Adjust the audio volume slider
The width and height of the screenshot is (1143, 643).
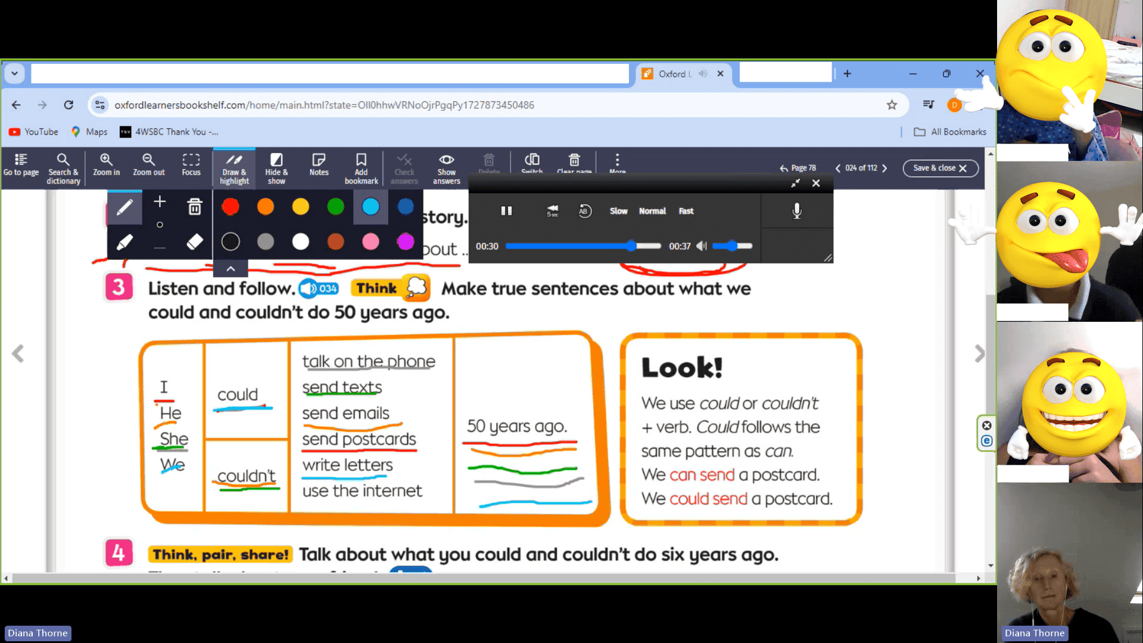[x=732, y=246]
